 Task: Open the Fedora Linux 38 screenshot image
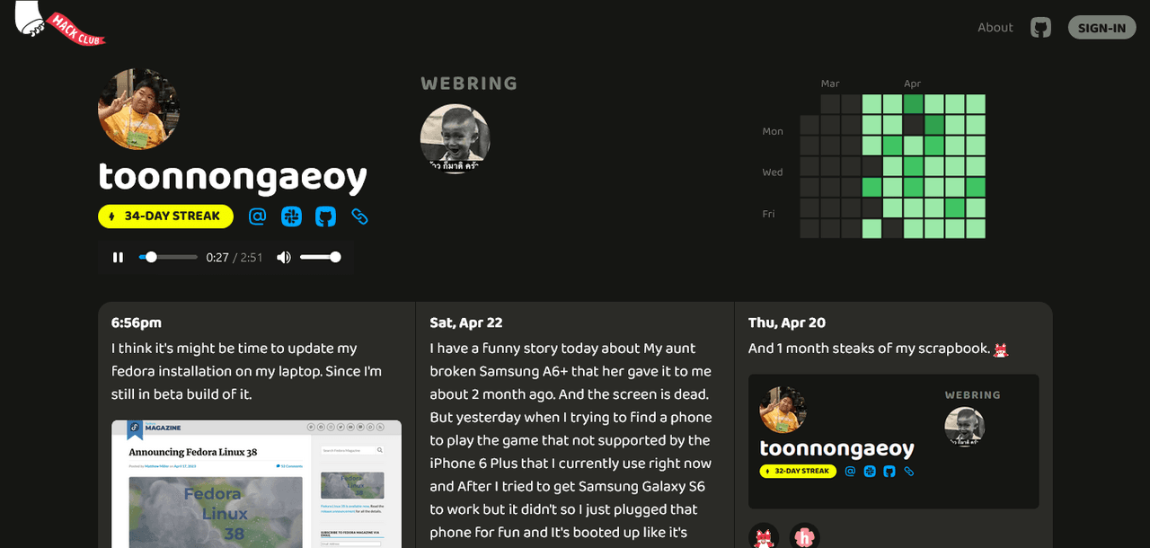[256, 483]
